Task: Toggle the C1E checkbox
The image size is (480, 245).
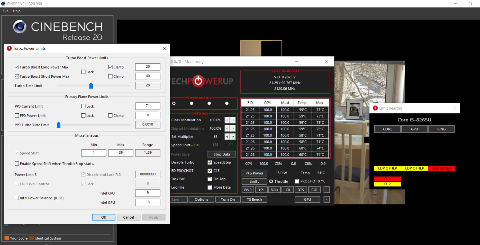Action: coord(210,171)
